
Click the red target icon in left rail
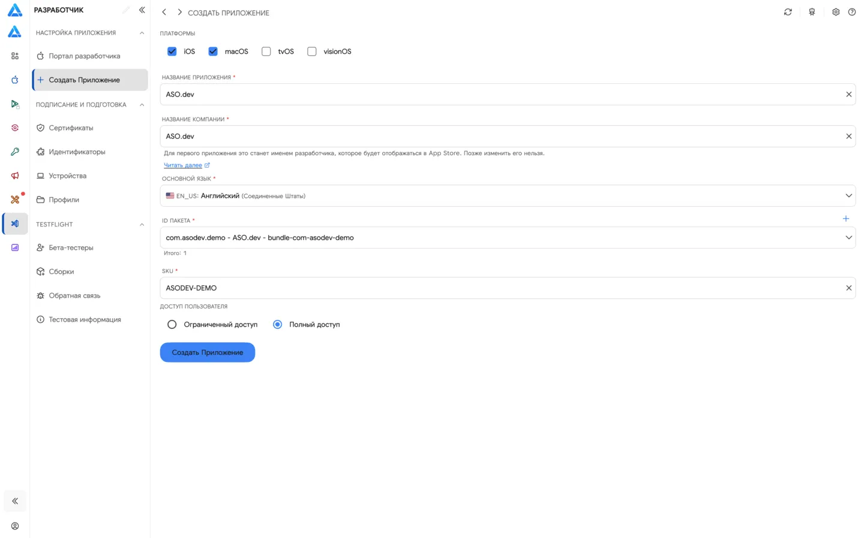click(15, 128)
